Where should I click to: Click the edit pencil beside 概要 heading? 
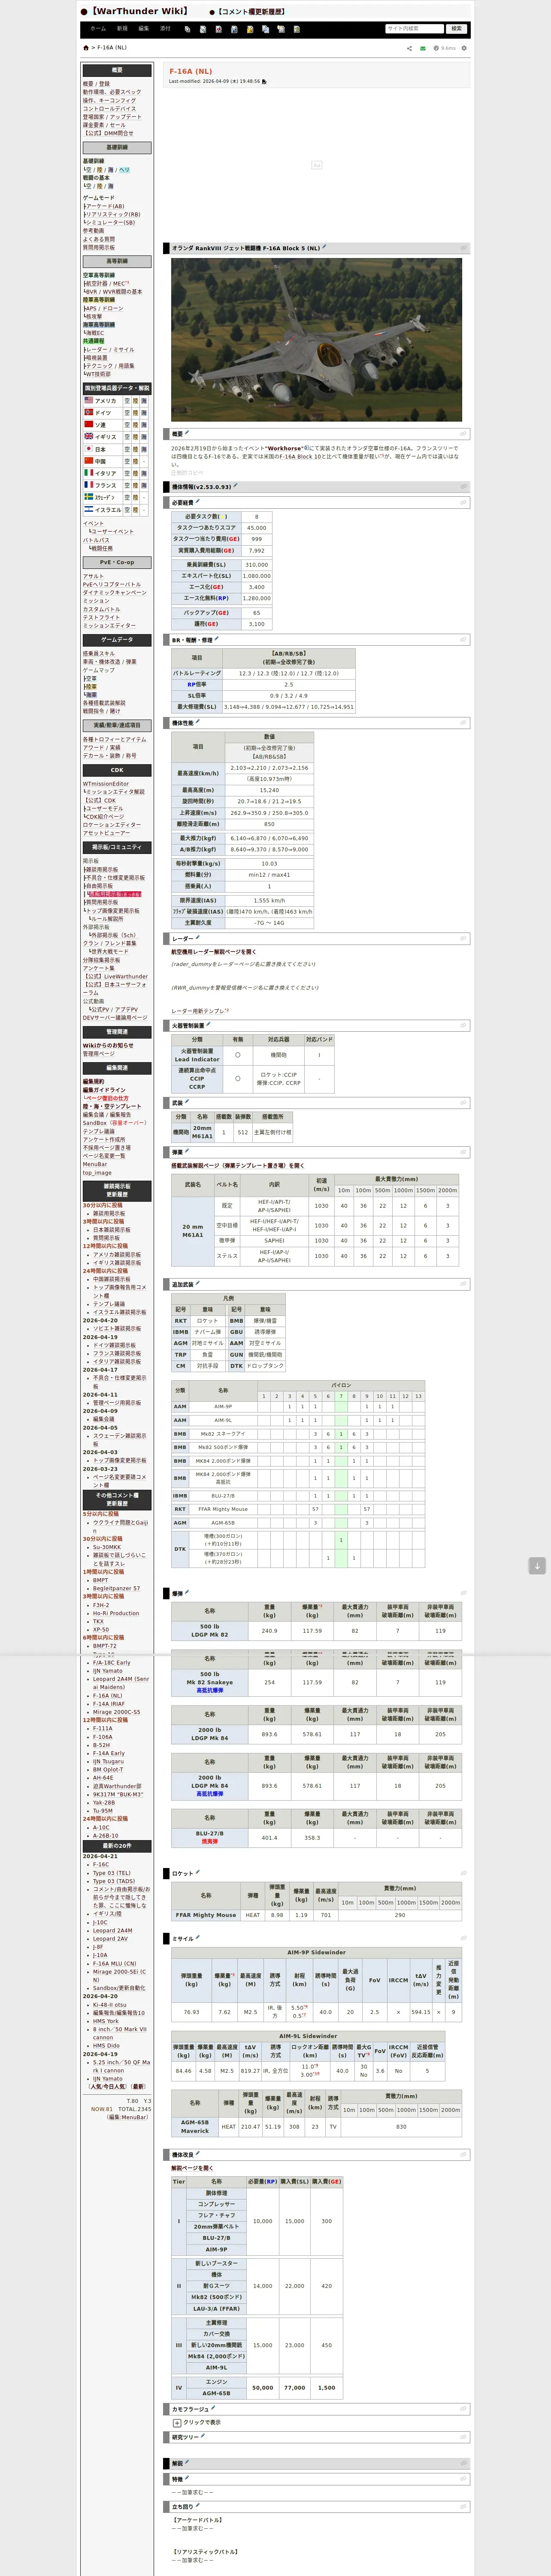[187, 433]
